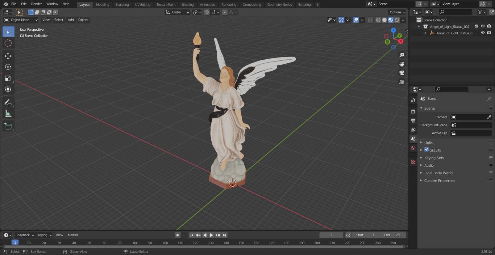Viewport: 495px width, 255px height.
Task: Toggle the Gravity checkbox
Action: point(427,150)
